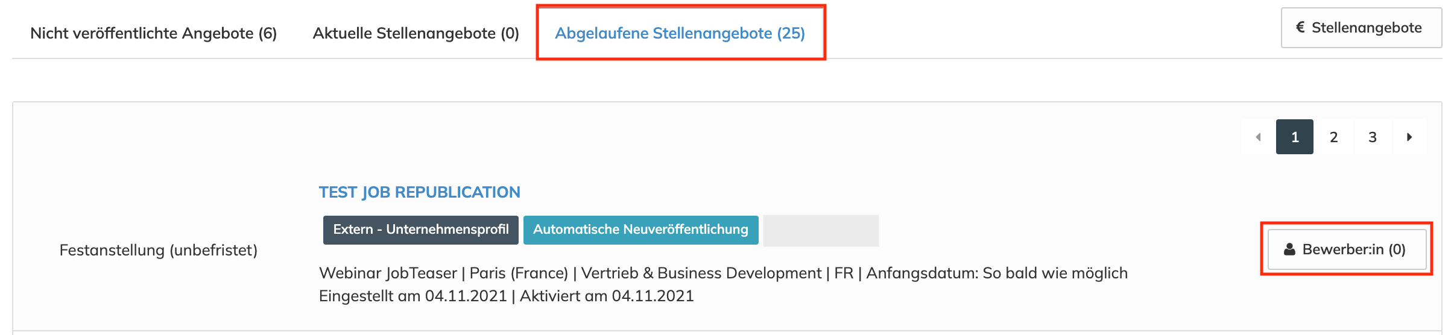Click the Festanstellung (unbefristet) contract label

coord(158,250)
